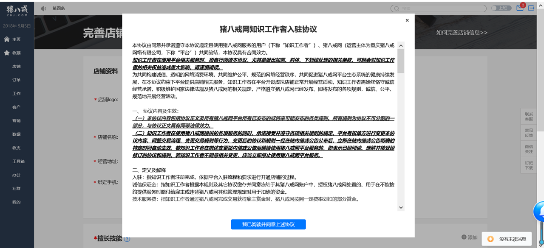The image size is (544, 248).
Task: Open 工作 in the left sidebar
Action: click(17, 94)
